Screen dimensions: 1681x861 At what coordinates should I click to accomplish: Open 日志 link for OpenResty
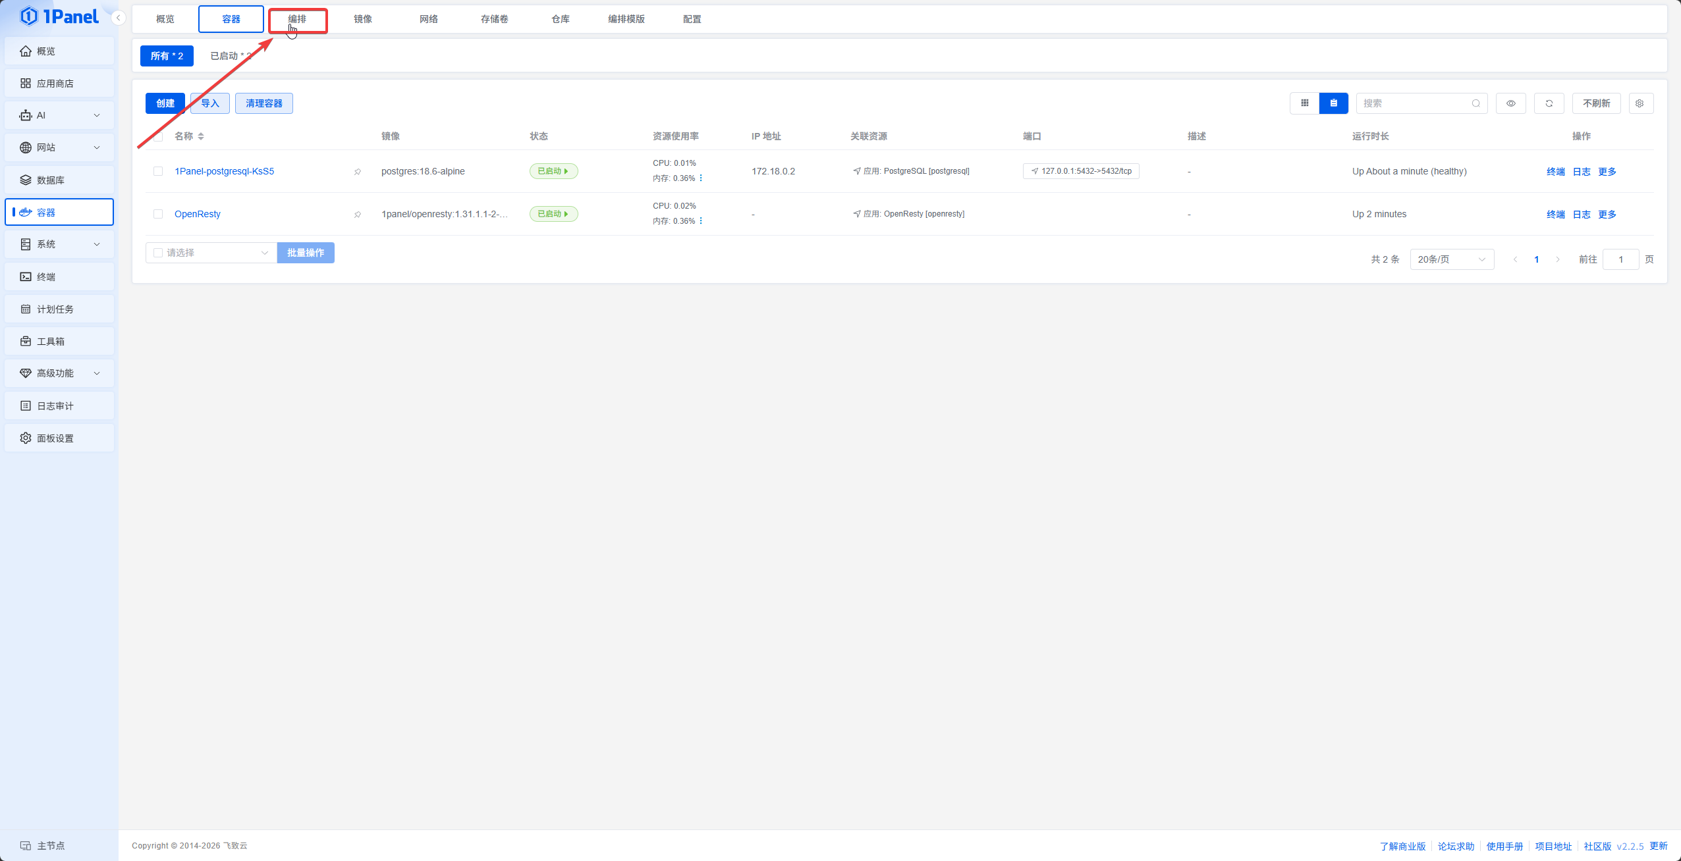point(1582,215)
